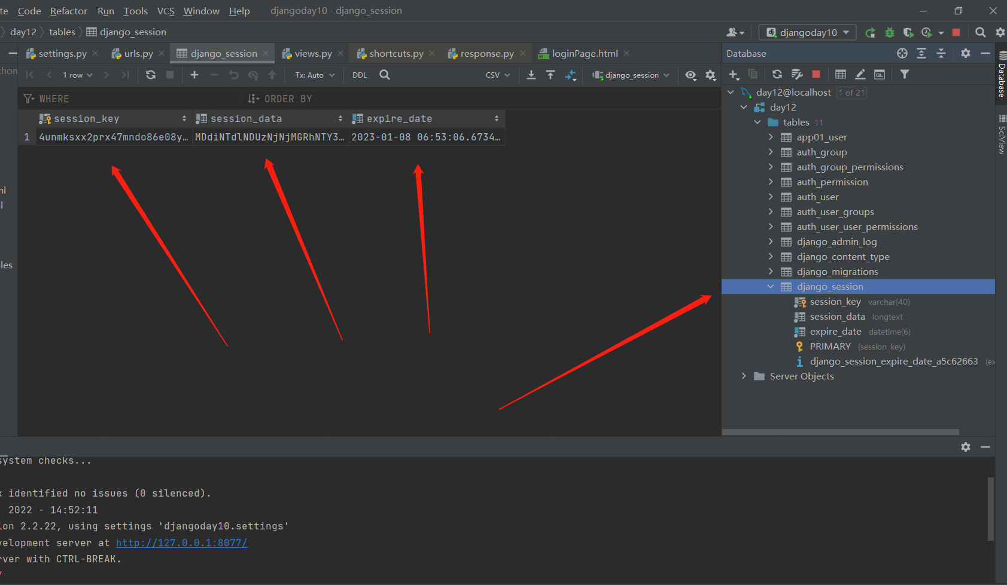1007x585 pixels.
Task: Add a new row to the table
Action: (194, 75)
